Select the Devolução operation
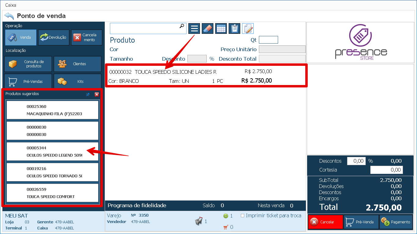The height and width of the screenshot is (234, 417). [54, 37]
